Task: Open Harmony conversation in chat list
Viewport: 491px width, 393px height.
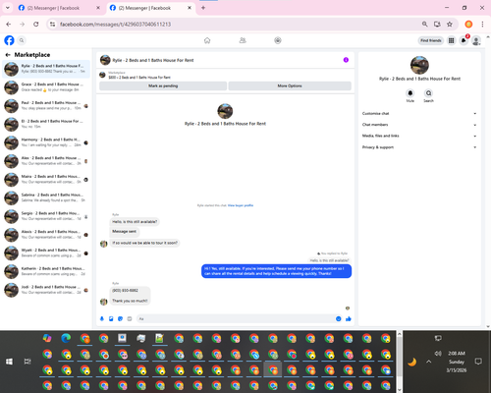Action: pyautogui.click(x=46, y=142)
